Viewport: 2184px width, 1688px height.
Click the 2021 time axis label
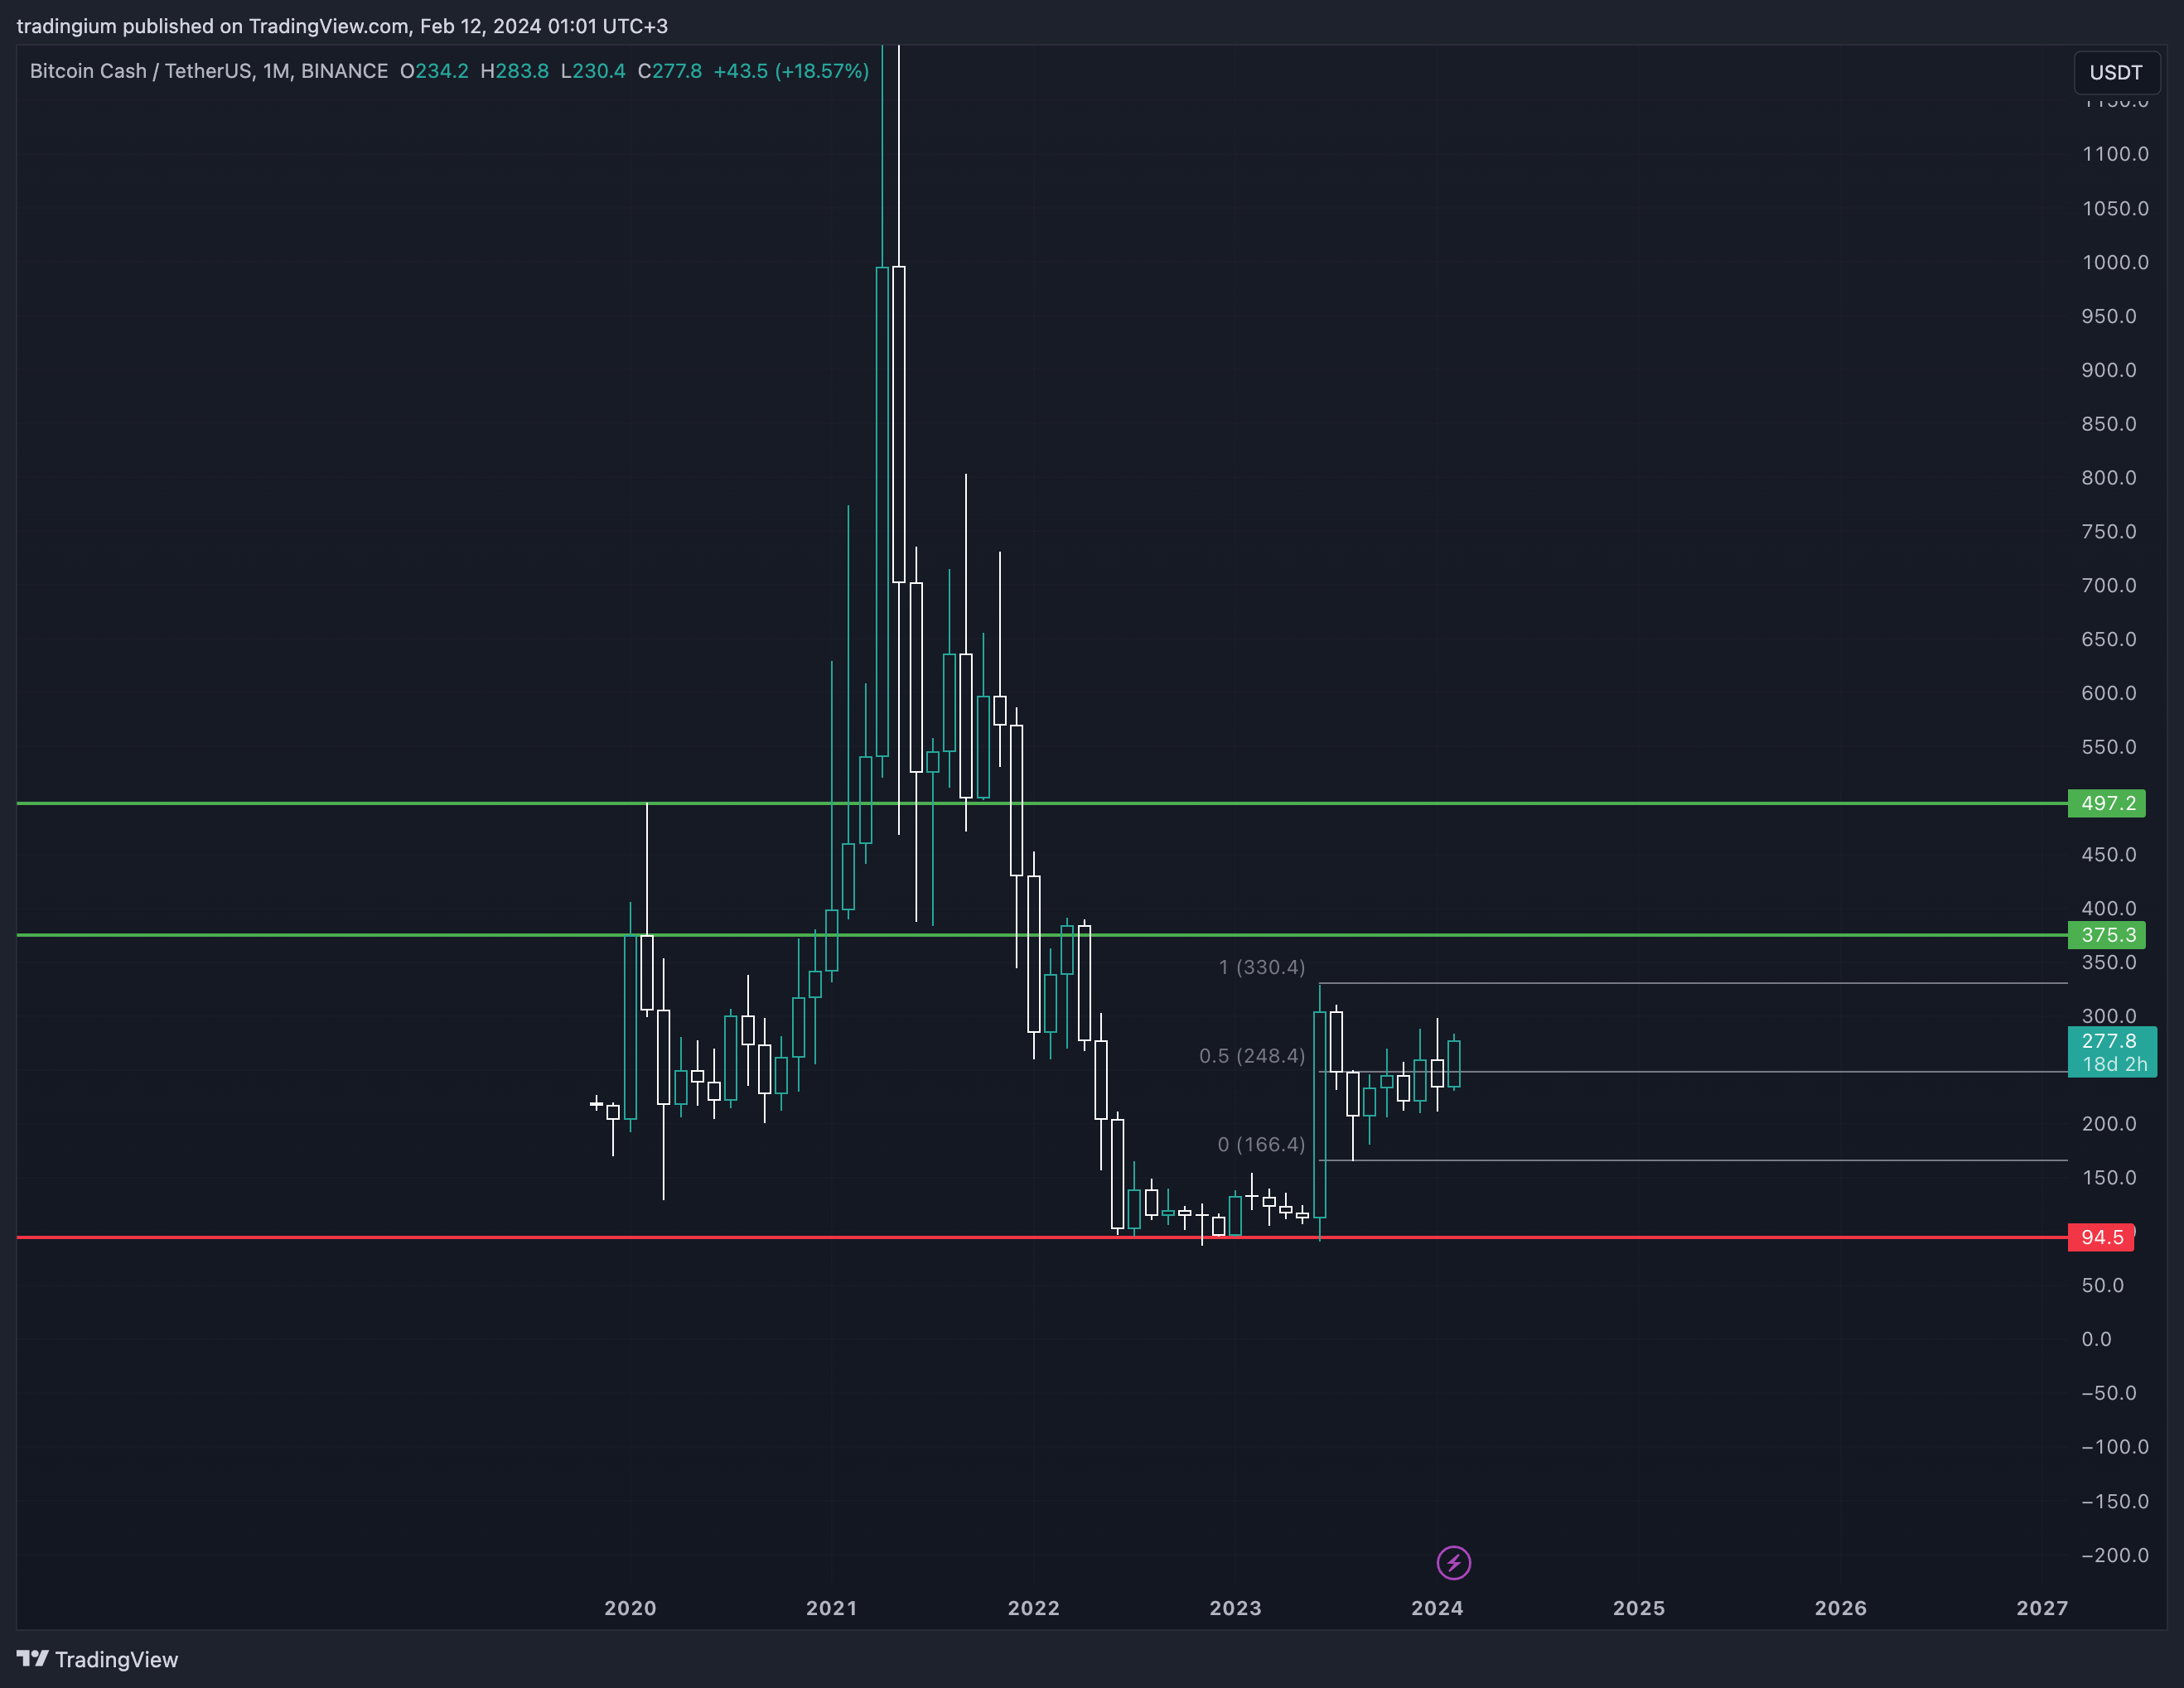831,1608
